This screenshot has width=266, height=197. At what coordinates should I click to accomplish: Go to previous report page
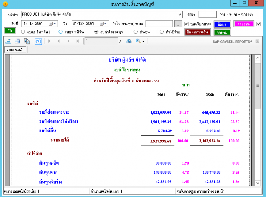[x=59, y=41]
